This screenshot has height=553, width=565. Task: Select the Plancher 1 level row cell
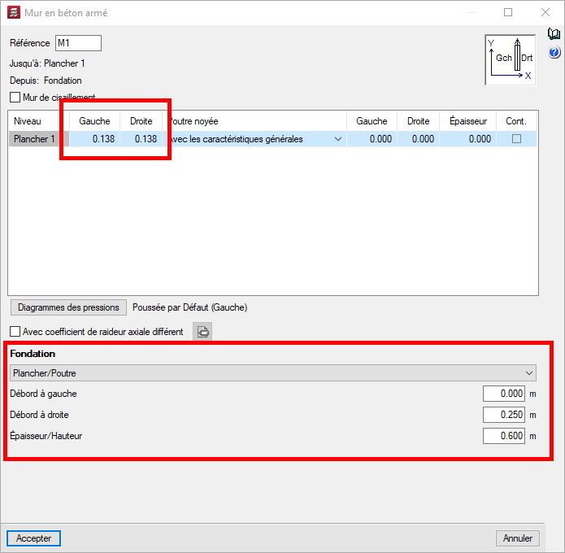34,139
